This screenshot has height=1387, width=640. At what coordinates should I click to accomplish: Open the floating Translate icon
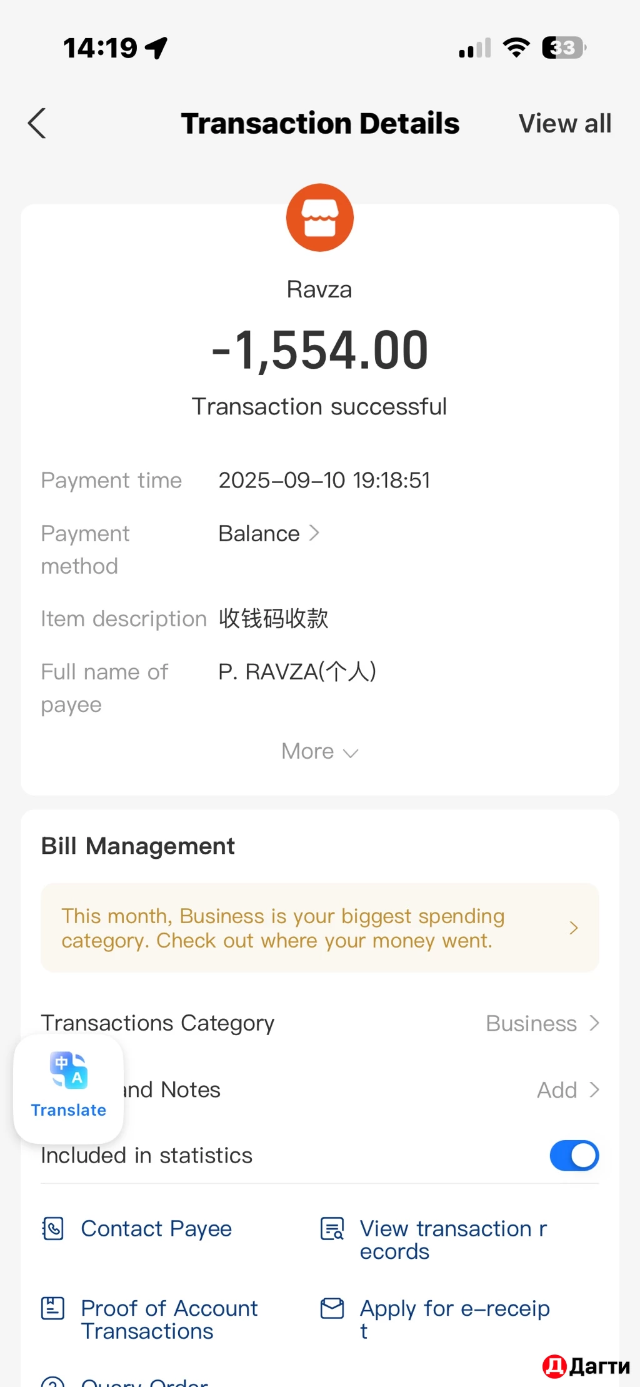point(69,1088)
